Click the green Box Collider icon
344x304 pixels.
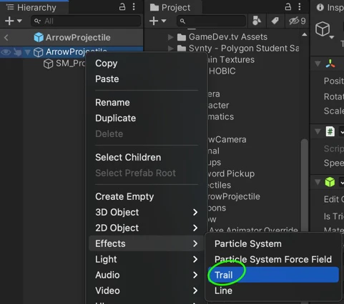[x=330, y=182]
